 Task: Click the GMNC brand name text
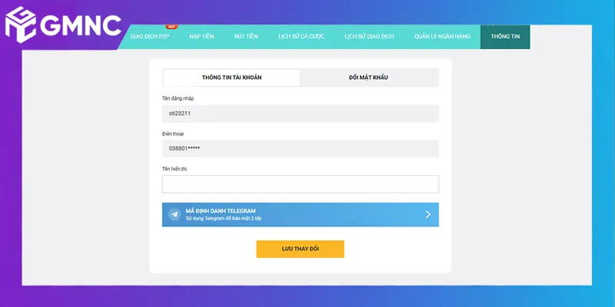coord(79,24)
